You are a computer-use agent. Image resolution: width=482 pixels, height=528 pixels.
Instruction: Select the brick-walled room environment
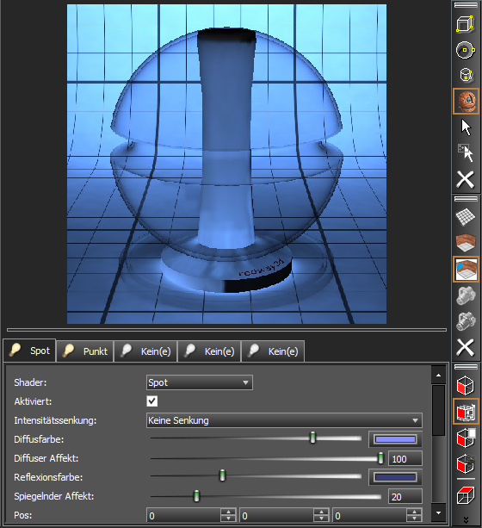point(466,242)
